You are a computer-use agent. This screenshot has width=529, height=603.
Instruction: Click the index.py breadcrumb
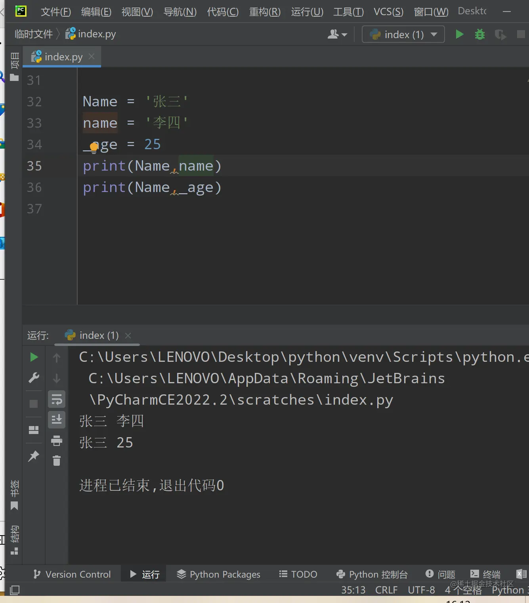91,34
